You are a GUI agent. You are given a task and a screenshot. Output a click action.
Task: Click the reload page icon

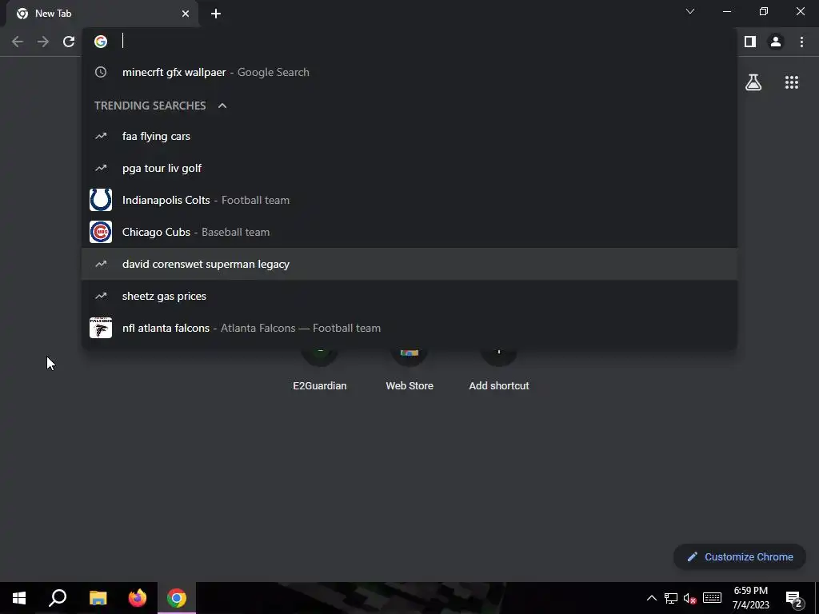(x=69, y=42)
